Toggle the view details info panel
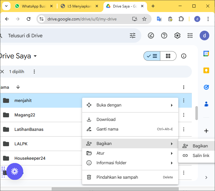The height and width of the screenshot is (191, 215). click(x=184, y=56)
